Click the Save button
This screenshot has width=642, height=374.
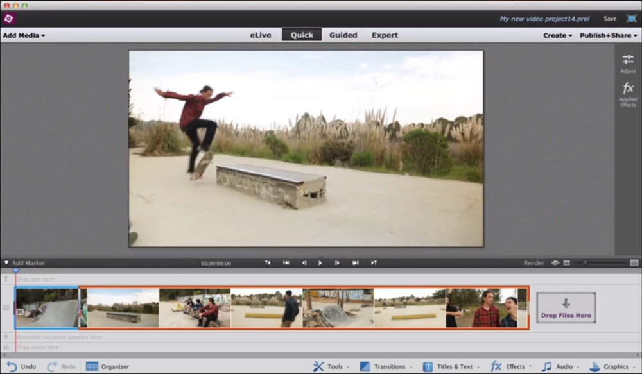pos(609,19)
